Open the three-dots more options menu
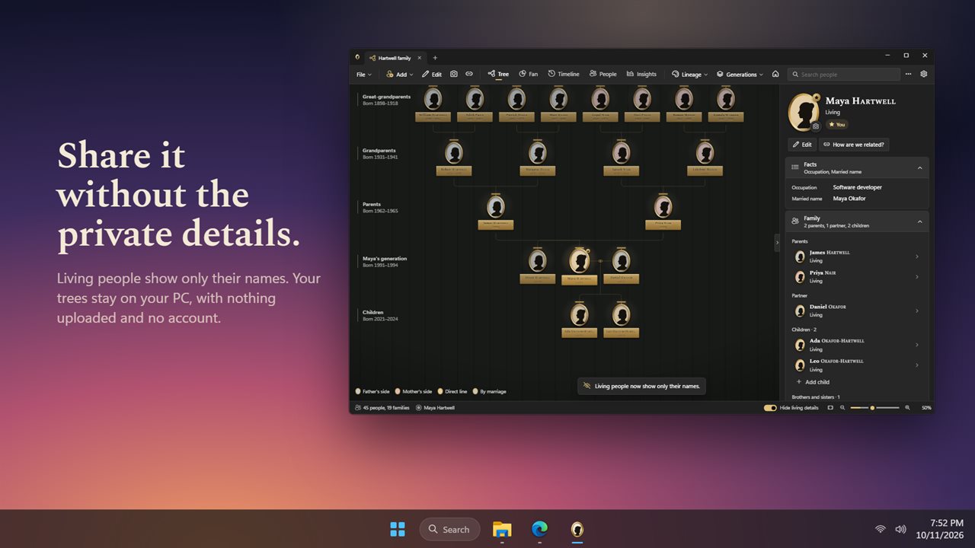Viewport: 975px width, 548px height. (x=908, y=74)
